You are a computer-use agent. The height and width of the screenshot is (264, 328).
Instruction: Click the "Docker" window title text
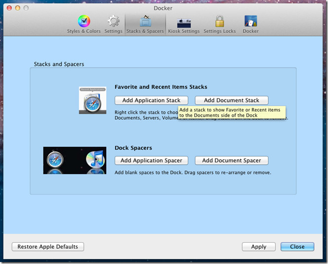[x=163, y=8]
